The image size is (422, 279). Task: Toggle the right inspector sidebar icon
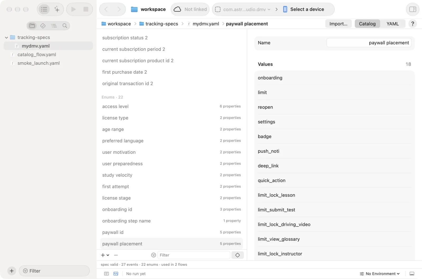413,9
